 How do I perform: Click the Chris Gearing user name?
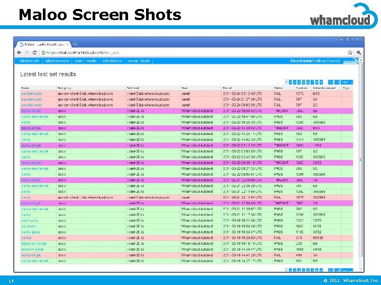pyautogui.click(x=301, y=61)
